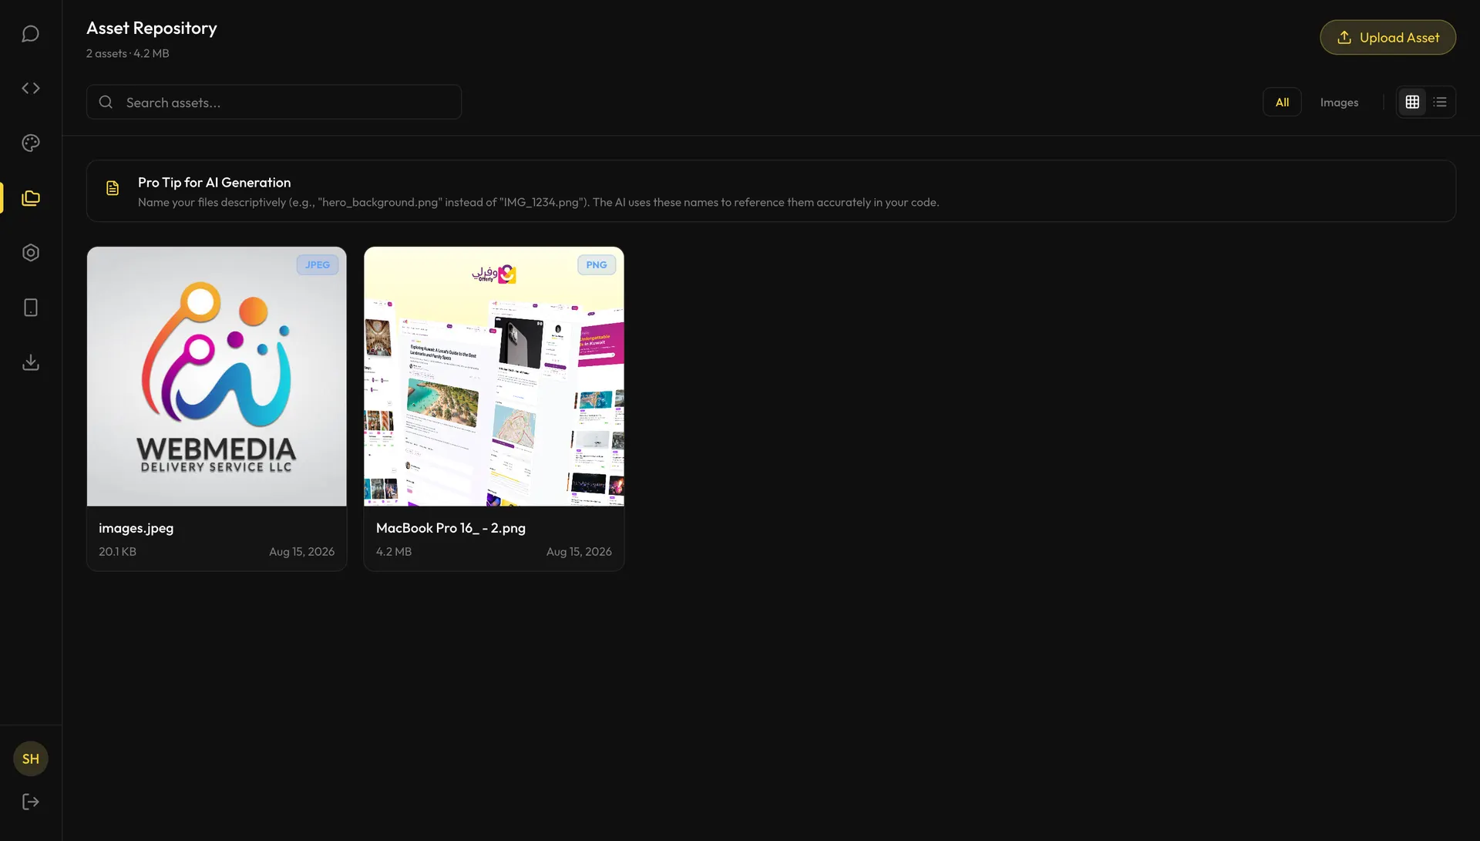
Task: Click the Asset Repository heading
Action: pyautogui.click(x=152, y=29)
